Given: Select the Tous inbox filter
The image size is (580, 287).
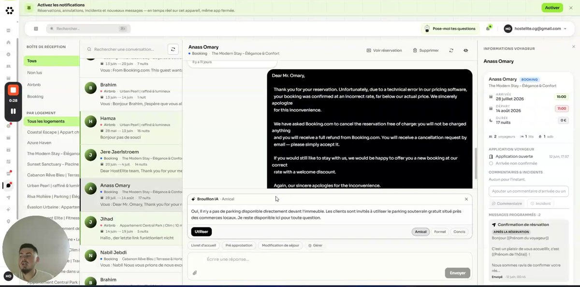Looking at the screenshot, I should [x=51, y=61].
